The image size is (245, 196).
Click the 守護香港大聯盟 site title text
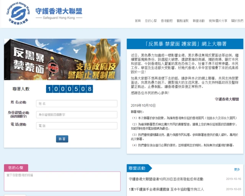tap(59, 11)
